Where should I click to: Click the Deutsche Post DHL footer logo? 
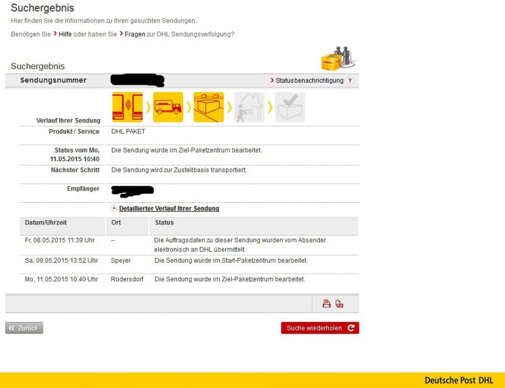click(x=458, y=380)
